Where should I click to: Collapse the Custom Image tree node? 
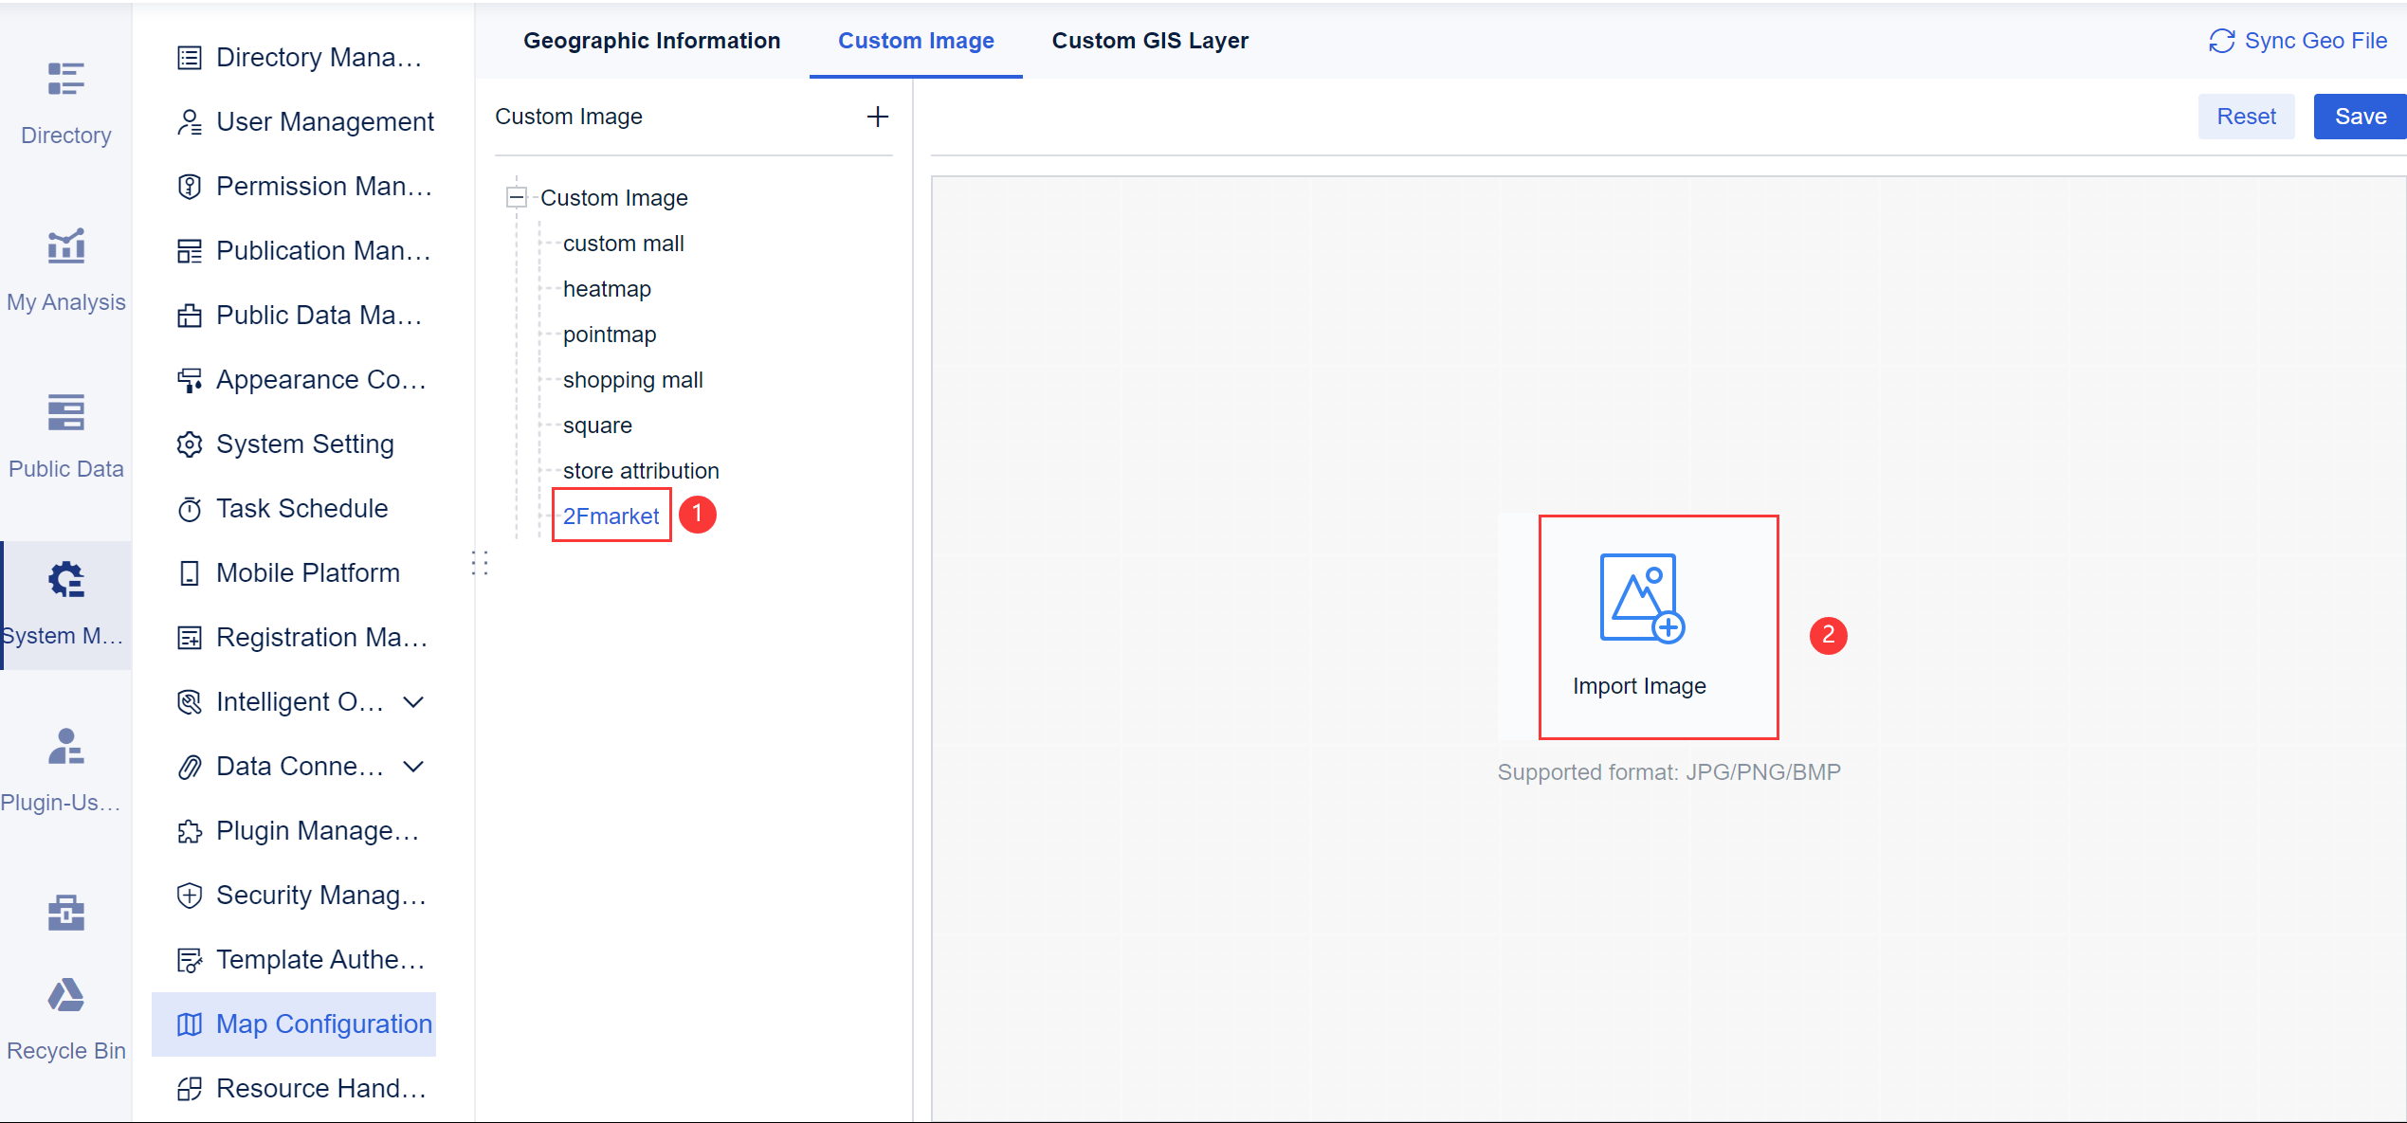tap(517, 197)
